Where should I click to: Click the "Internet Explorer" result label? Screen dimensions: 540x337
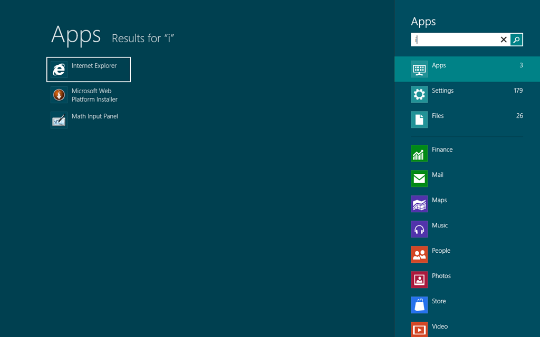(x=94, y=66)
